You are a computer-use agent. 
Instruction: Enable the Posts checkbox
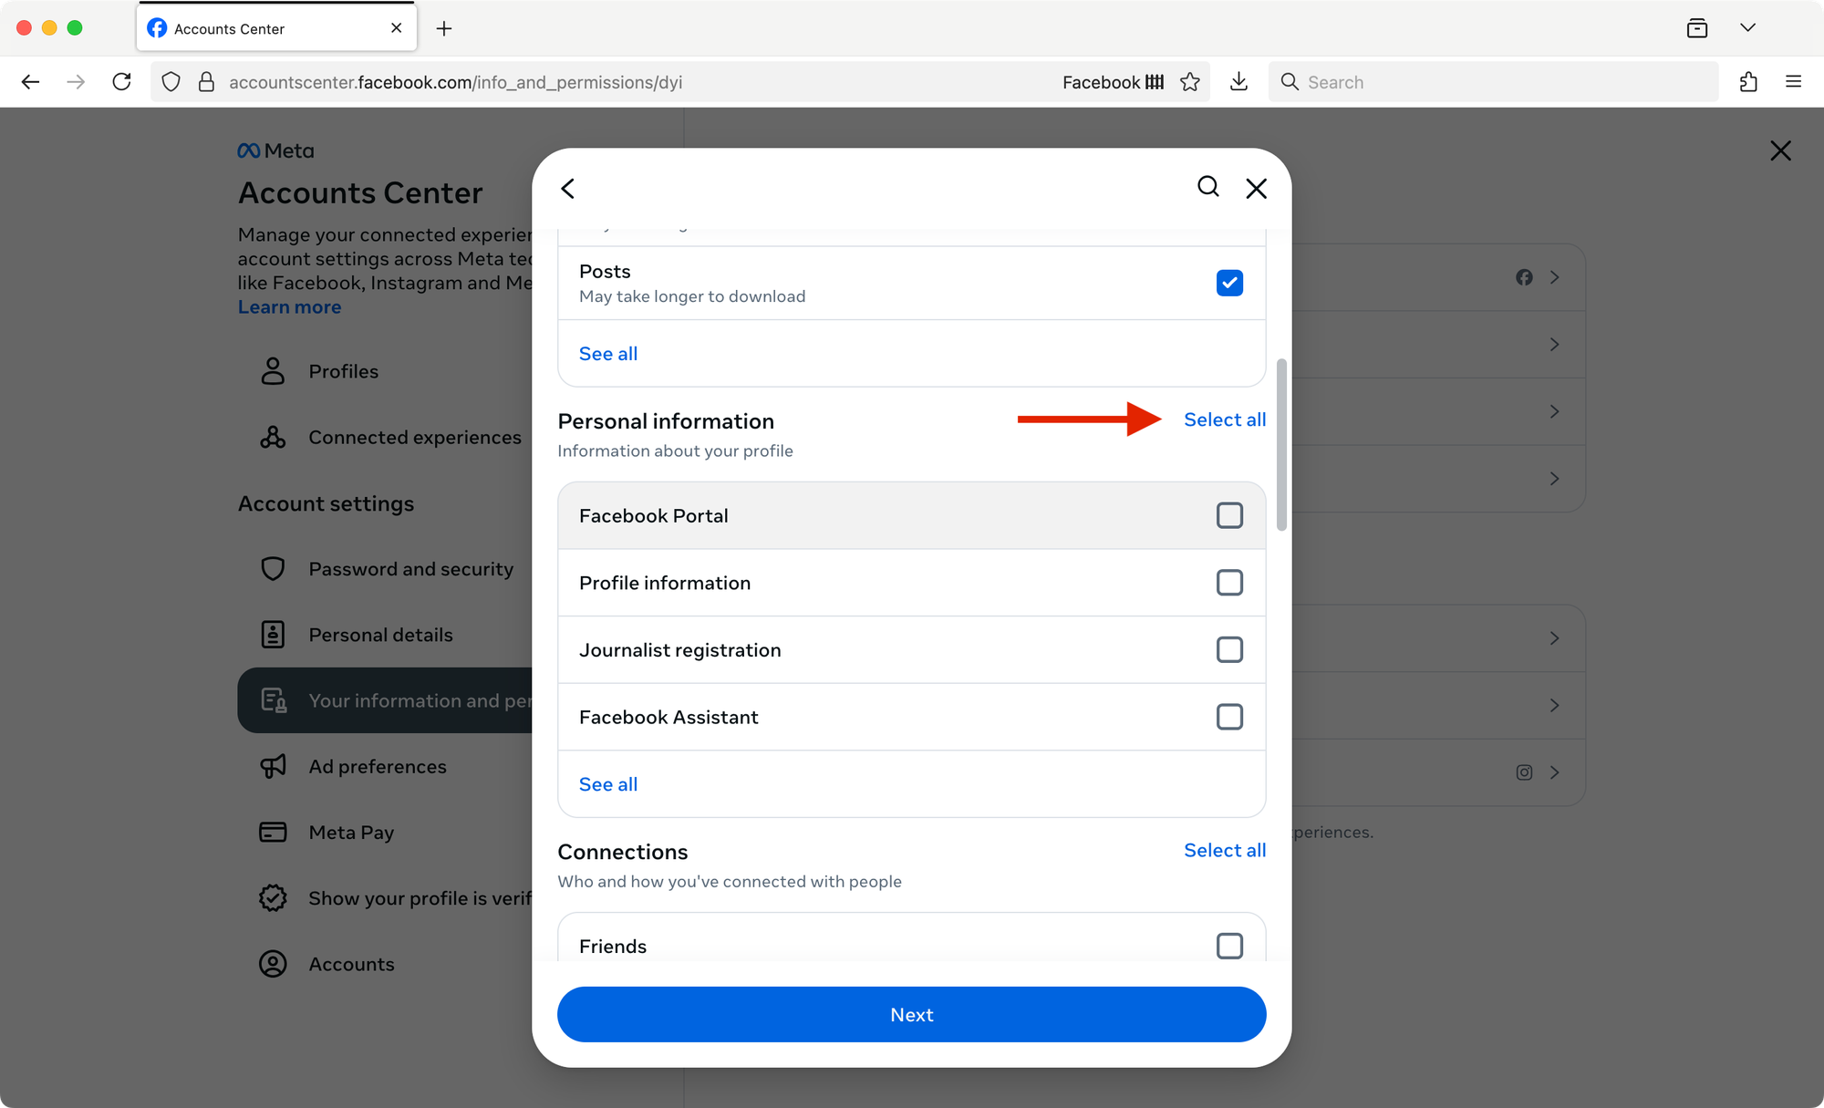[x=1228, y=282]
